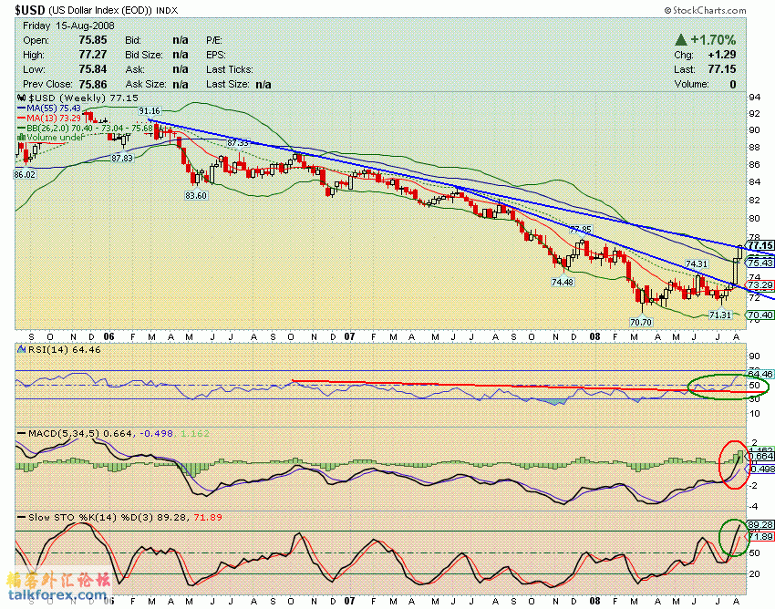Viewport: 775px width, 609px height.
Task: Click the 86.02 low price label
Action: point(25,174)
